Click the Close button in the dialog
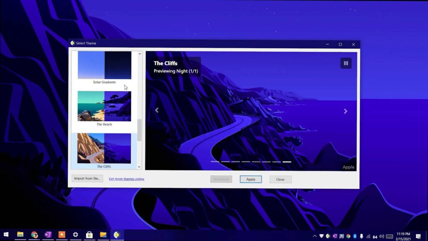Viewport: 428px width, 241px height. [280, 179]
